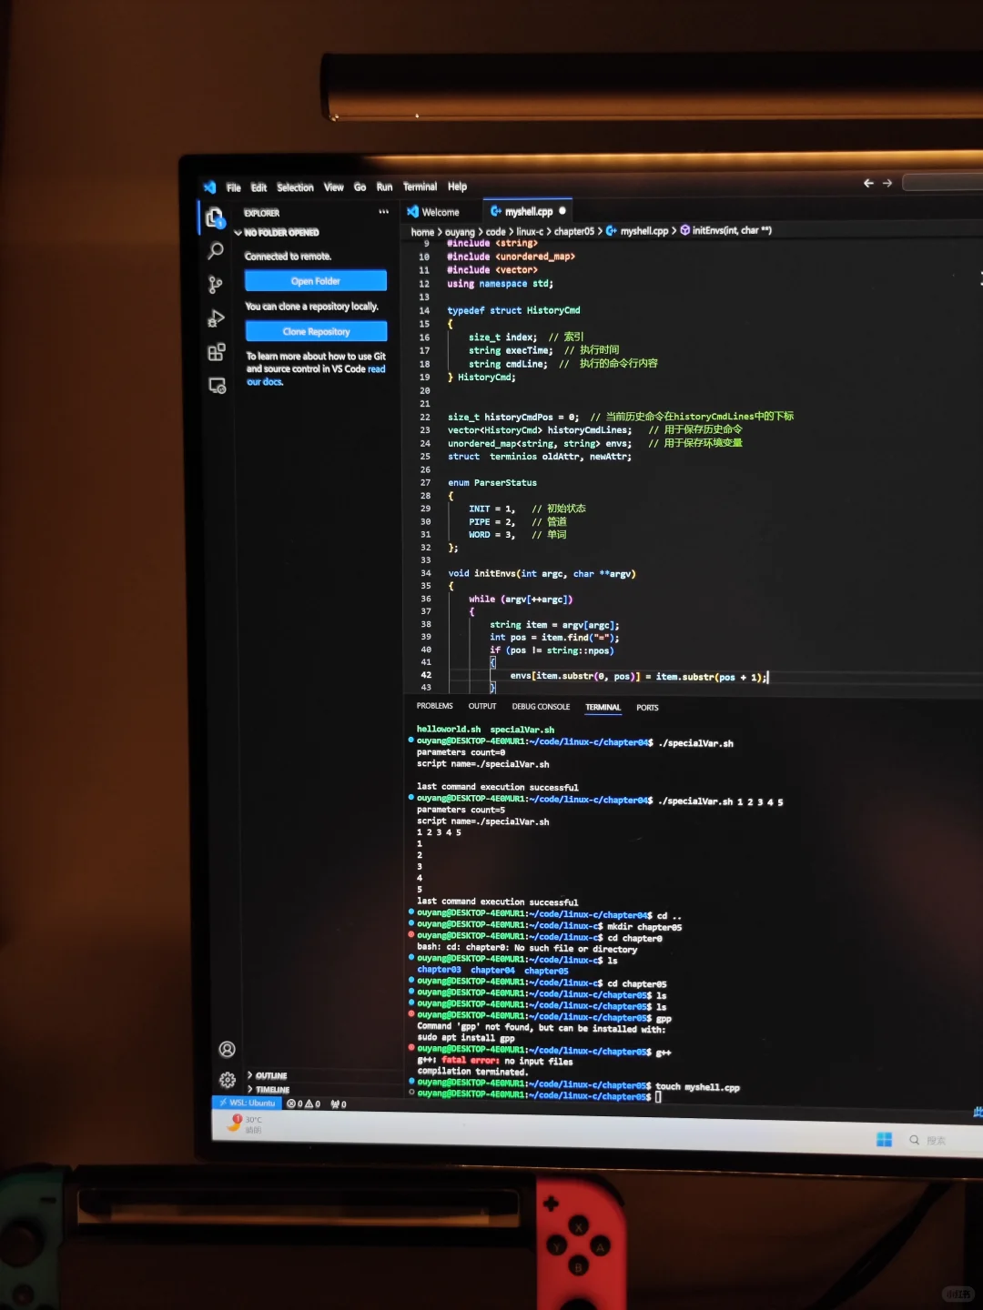Open the Manage settings gear
This screenshot has width=983, height=1310.
(227, 1080)
